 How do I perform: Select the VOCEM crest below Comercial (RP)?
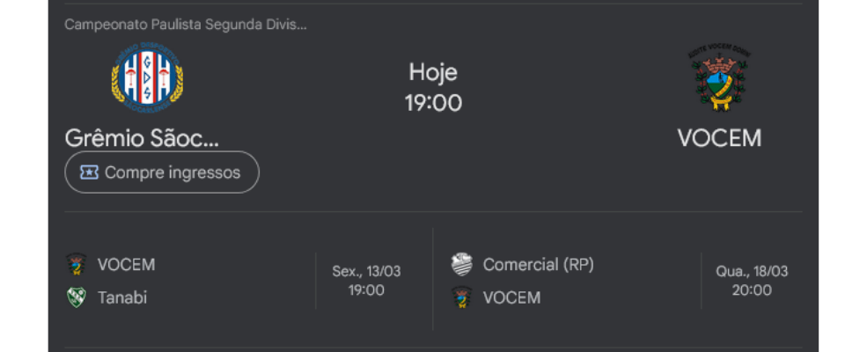pos(461,297)
